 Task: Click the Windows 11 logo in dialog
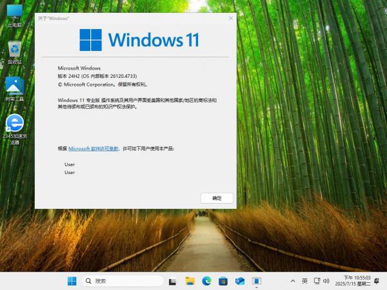139,40
